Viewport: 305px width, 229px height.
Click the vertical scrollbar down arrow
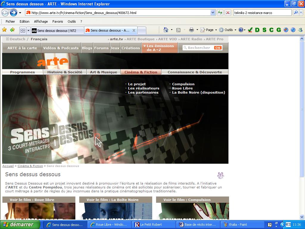click(302, 217)
